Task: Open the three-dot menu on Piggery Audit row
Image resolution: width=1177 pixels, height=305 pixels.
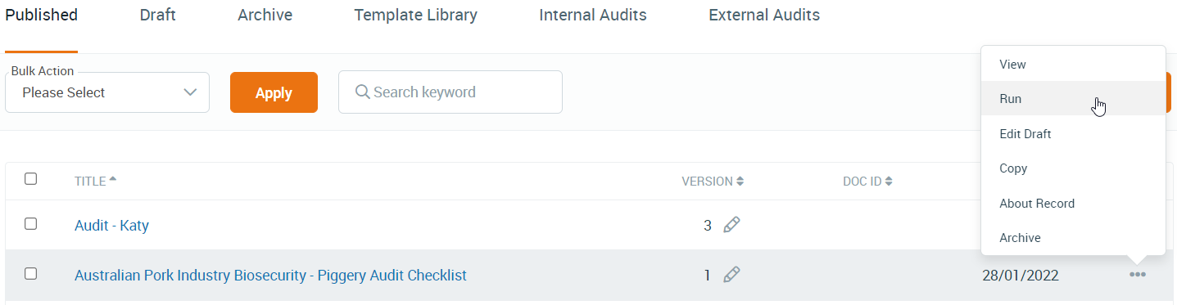Action: pyautogui.click(x=1137, y=275)
